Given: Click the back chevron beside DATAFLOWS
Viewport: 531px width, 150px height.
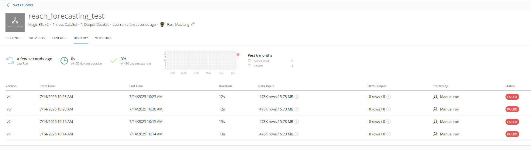Looking at the screenshot, I should click(x=8, y=5).
